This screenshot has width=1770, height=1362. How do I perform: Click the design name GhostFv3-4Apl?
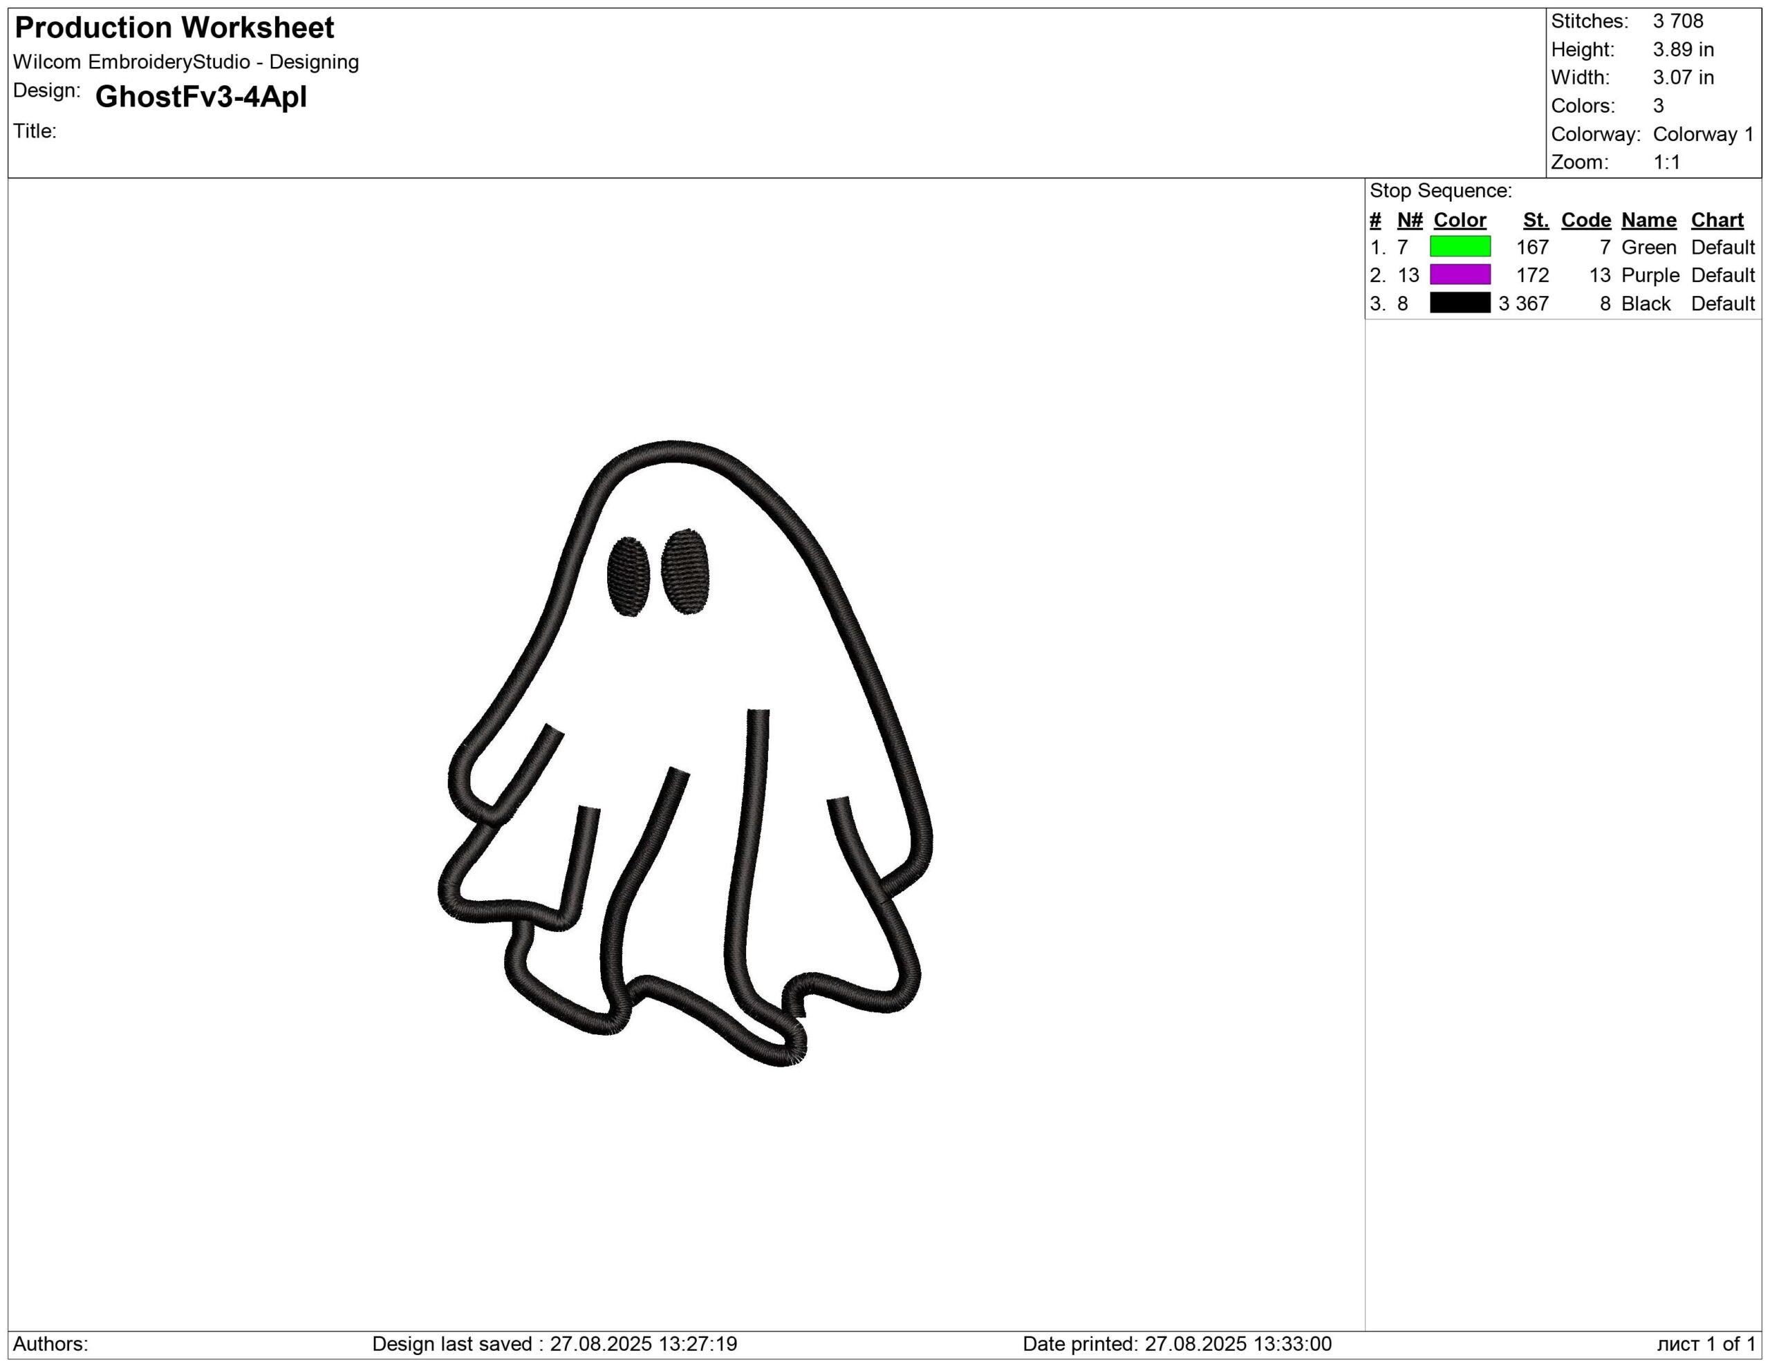(x=201, y=97)
